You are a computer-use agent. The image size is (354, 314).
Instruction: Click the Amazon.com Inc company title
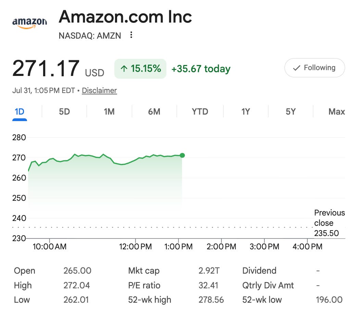[125, 17]
